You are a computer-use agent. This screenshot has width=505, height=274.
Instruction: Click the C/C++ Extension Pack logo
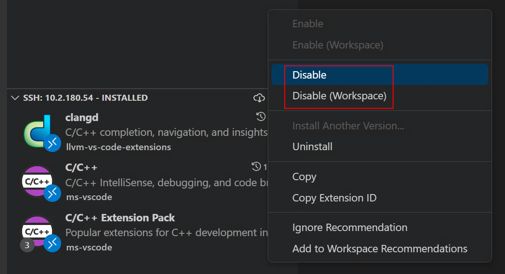point(37,231)
